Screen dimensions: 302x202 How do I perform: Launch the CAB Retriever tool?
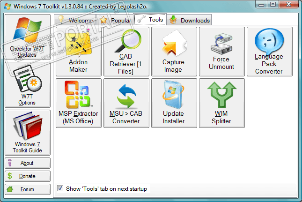tap(126, 52)
